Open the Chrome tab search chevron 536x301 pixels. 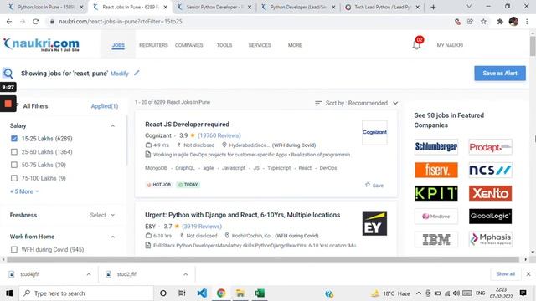coord(469,7)
